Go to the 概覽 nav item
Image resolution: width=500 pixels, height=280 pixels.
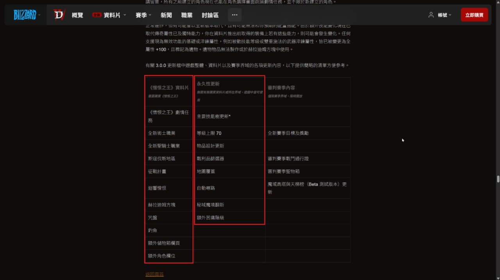point(77,15)
